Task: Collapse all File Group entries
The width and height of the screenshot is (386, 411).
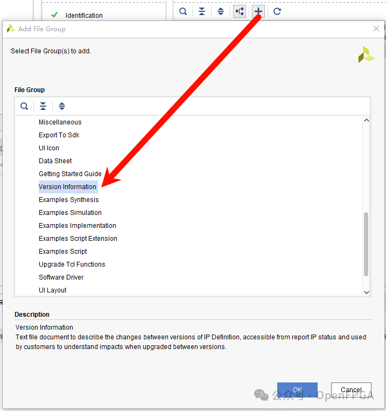Action: (x=43, y=106)
